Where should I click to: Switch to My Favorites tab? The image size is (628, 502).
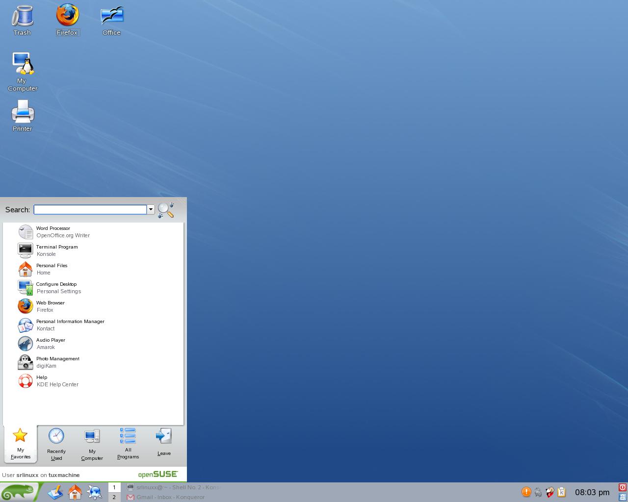coord(21,444)
